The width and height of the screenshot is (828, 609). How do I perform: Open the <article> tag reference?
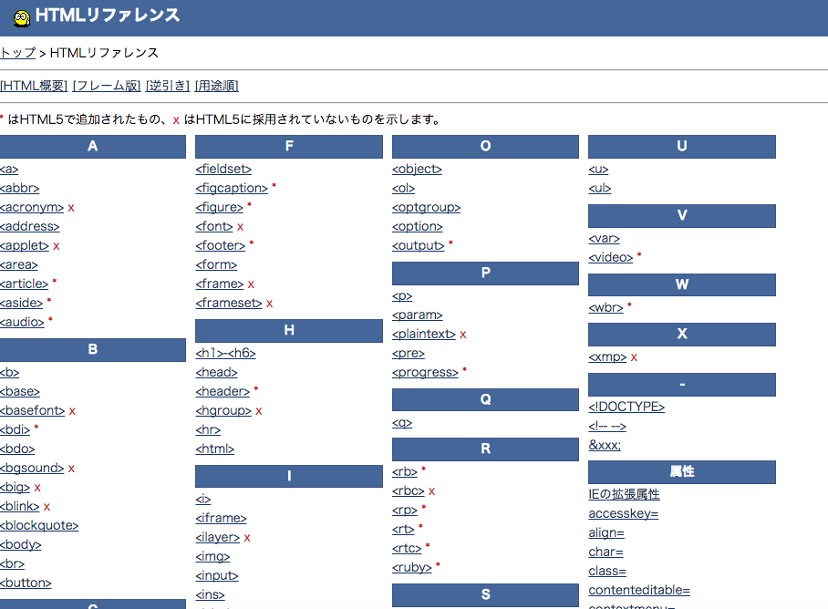(x=24, y=284)
